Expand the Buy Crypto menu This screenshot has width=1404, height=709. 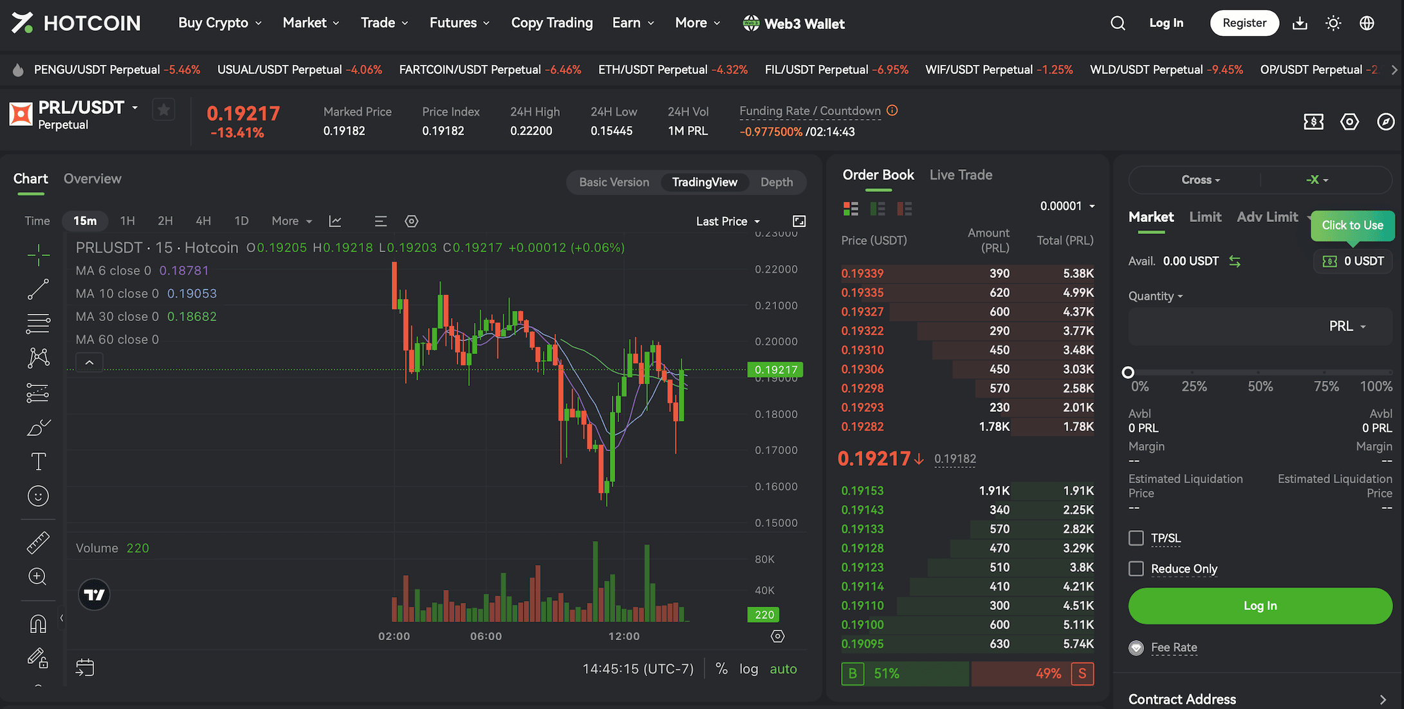click(x=220, y=23)
